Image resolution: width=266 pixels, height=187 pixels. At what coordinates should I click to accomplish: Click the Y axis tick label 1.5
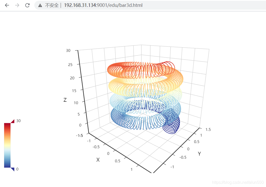point(208,130)
